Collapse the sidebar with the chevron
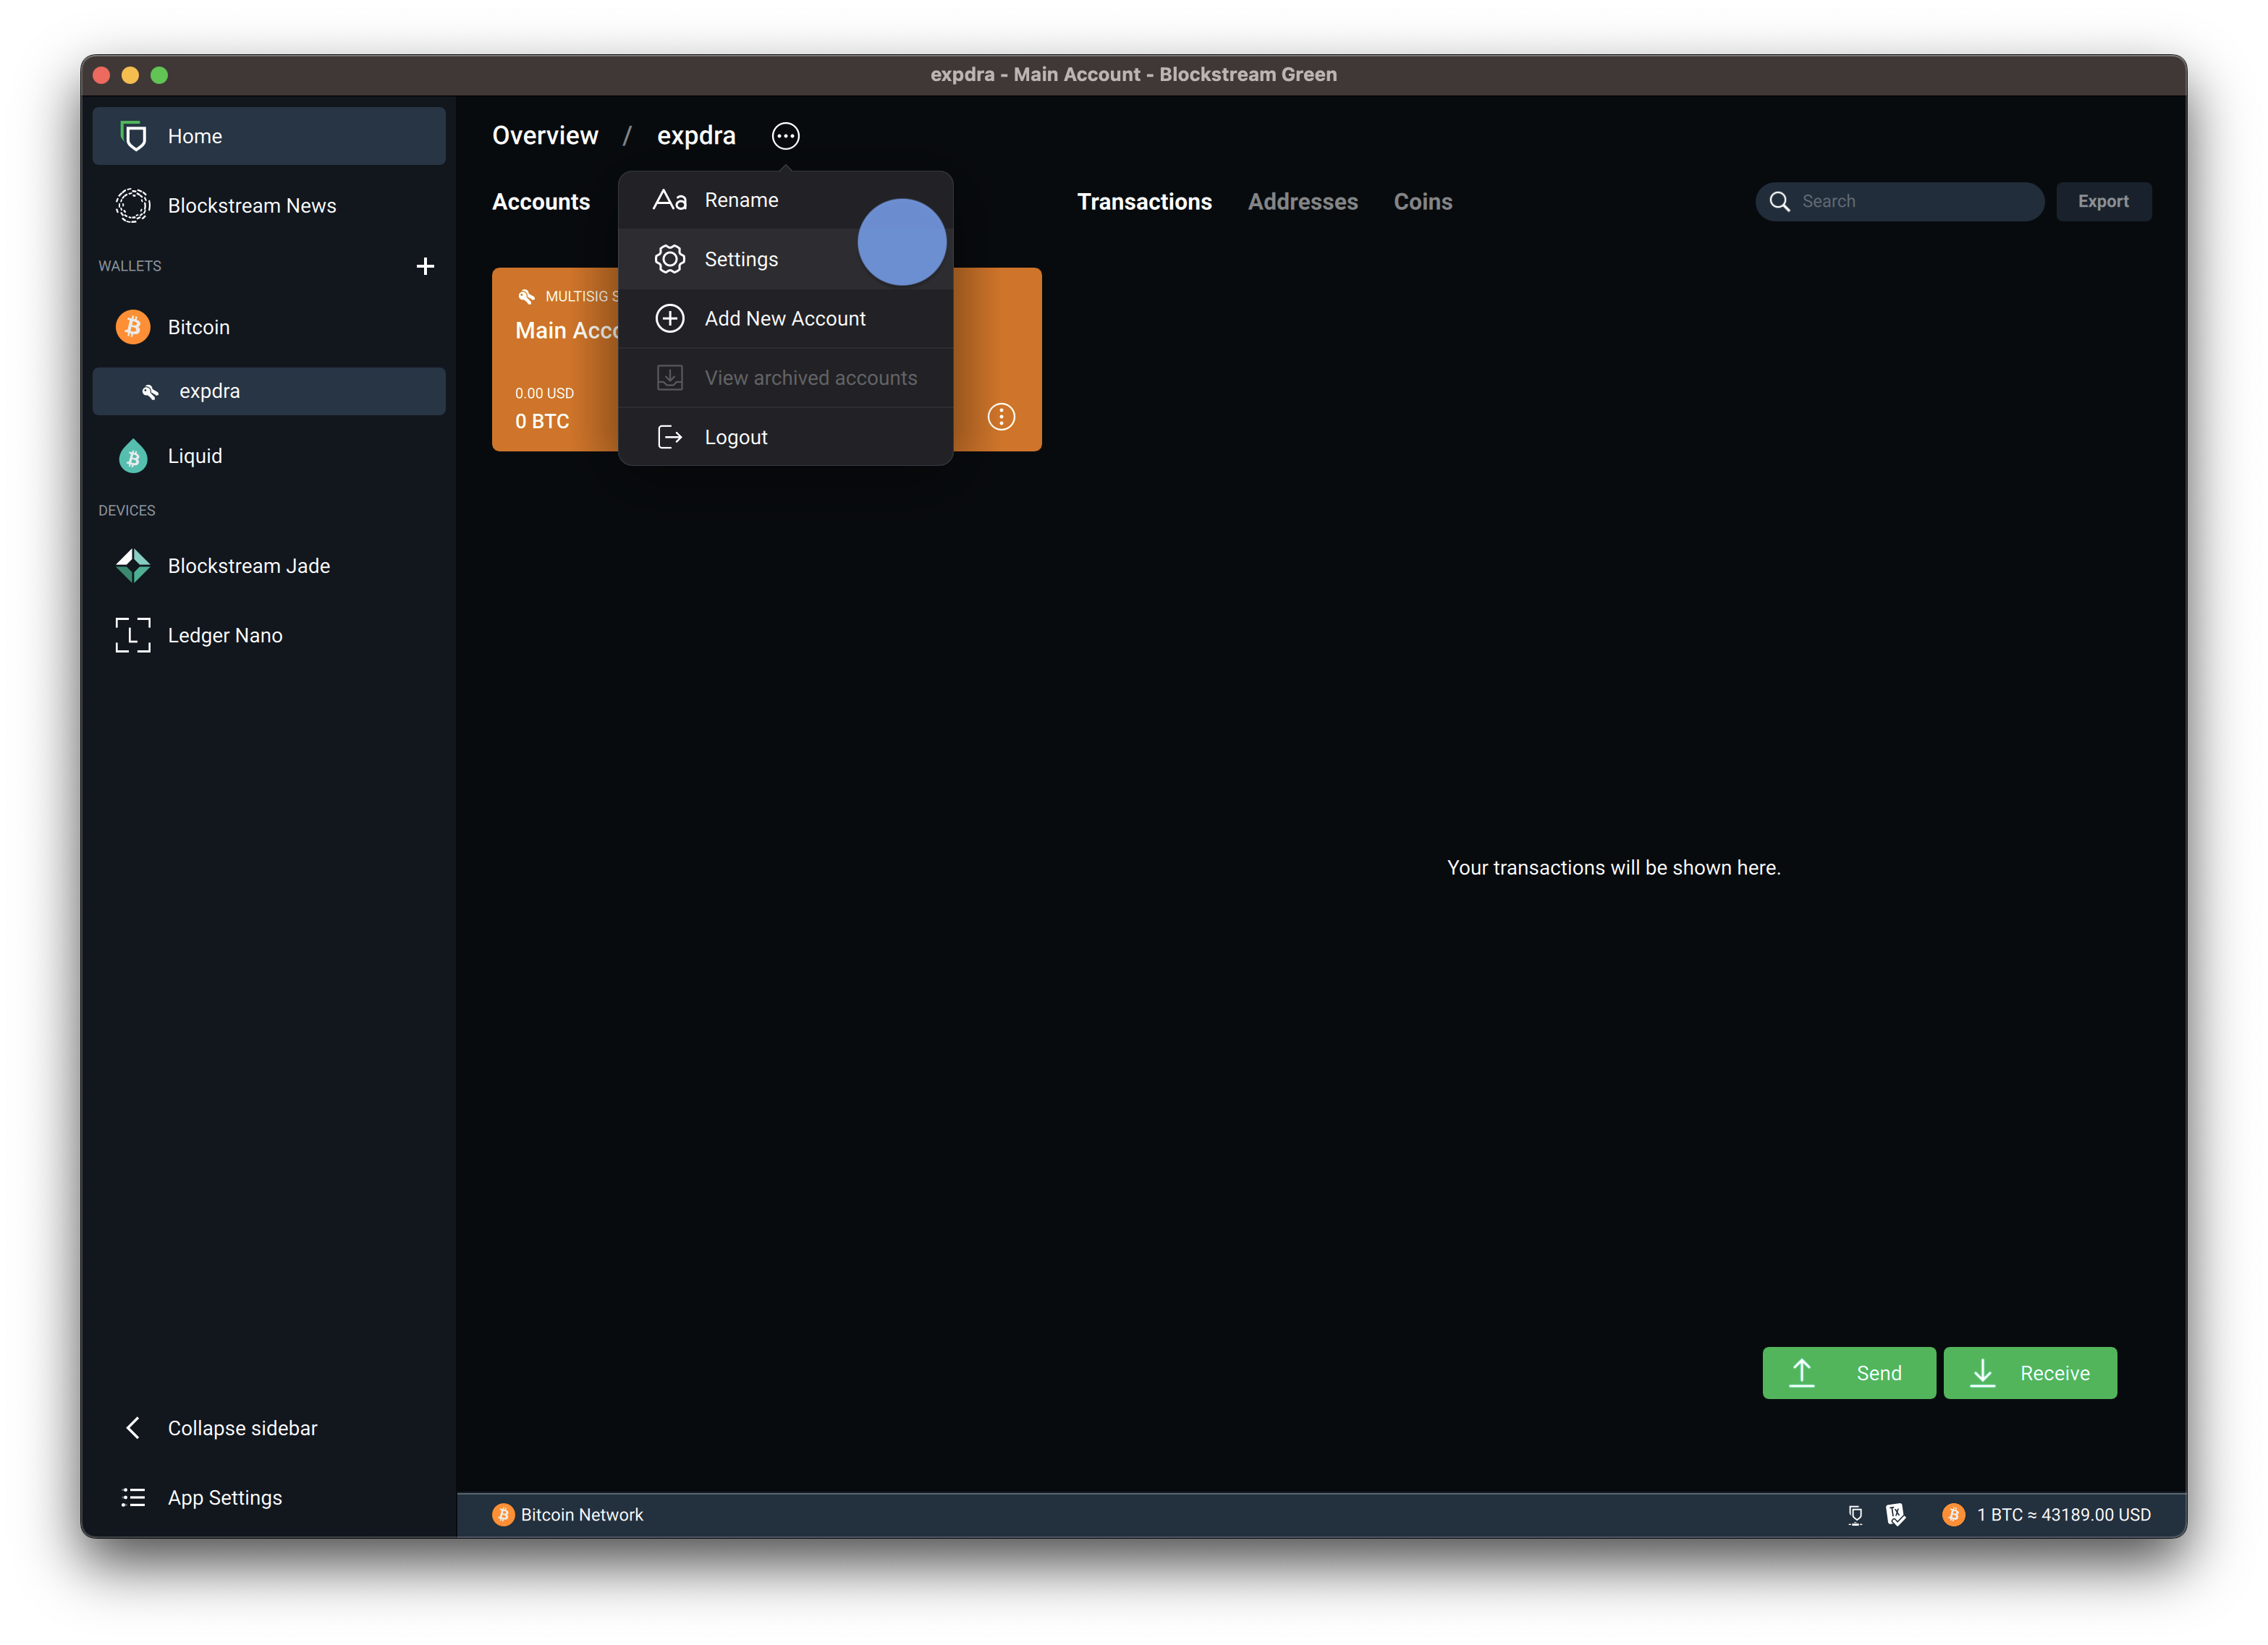This screenshot has width=2268, height=1645. click(x=133, y=1427)
